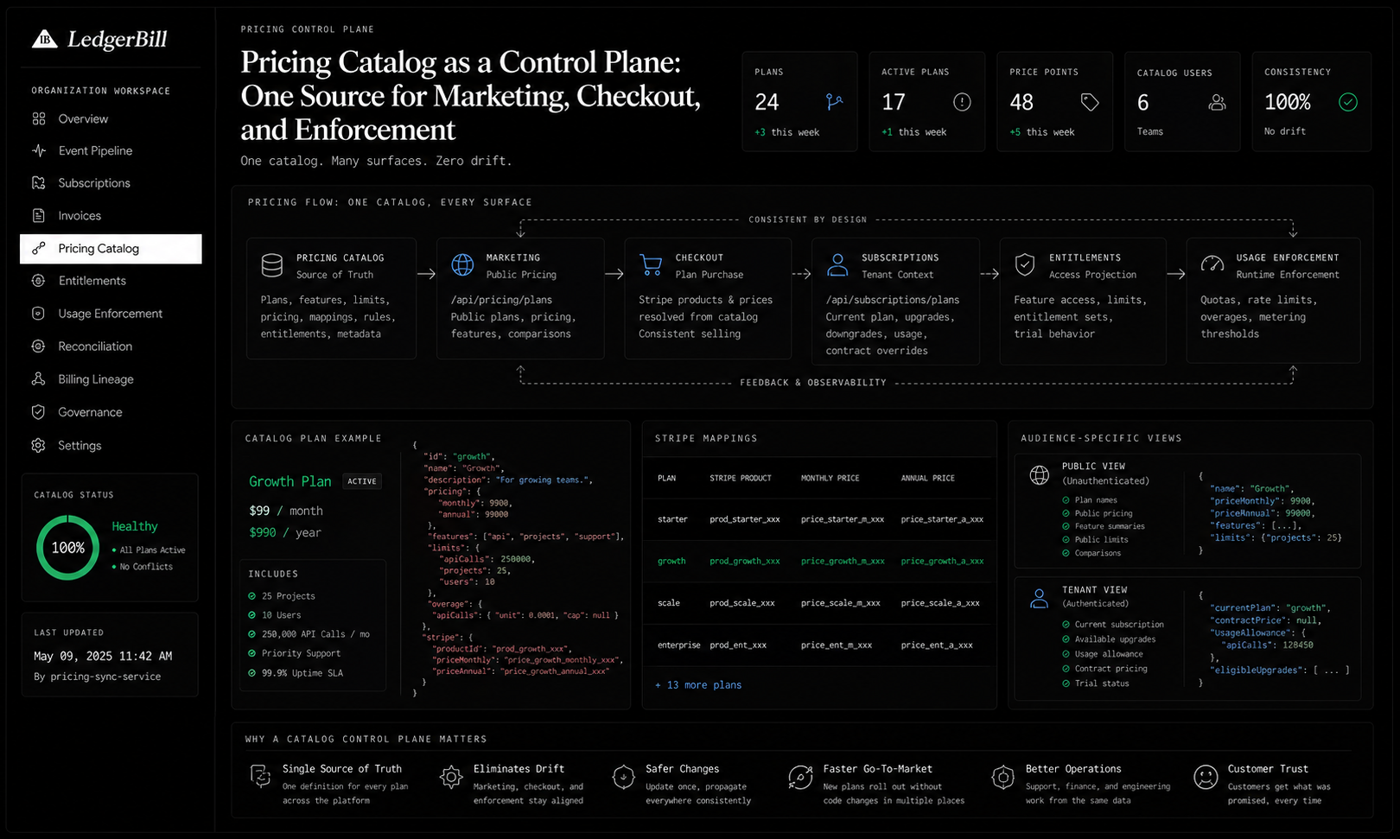
Task: Click the '$990 / year' price text
Action: [285, 532]
